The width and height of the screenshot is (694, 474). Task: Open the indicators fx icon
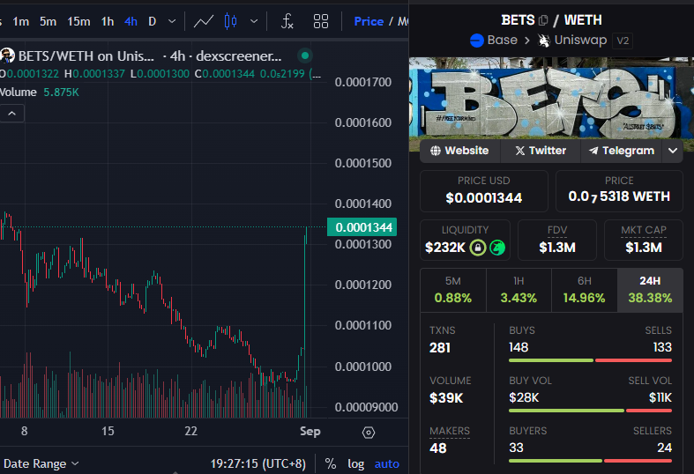[287, 21]
